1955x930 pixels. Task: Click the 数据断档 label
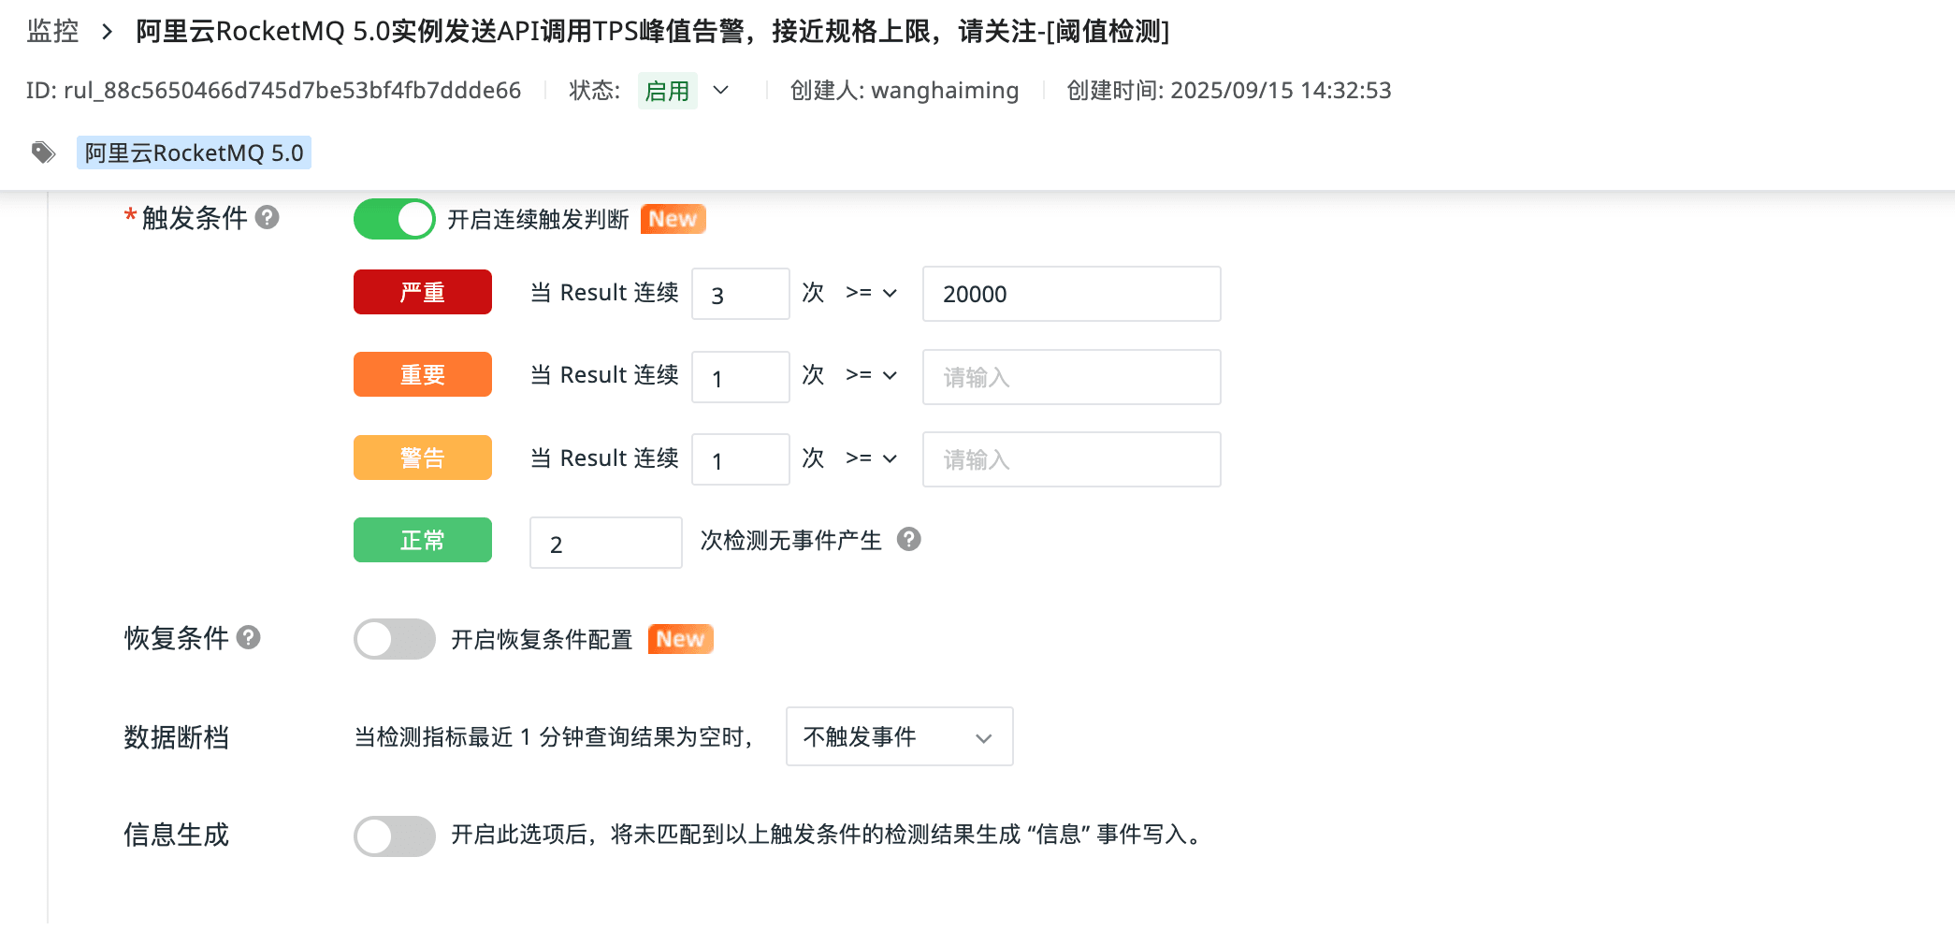pyautogui.click(x=176, y=737)
